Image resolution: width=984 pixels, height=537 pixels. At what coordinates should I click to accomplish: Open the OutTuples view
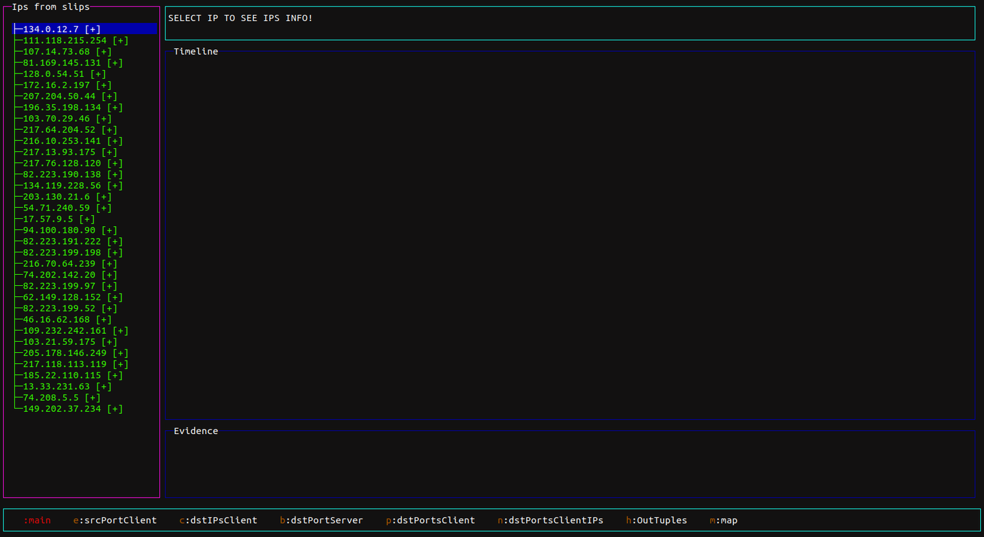656,520
